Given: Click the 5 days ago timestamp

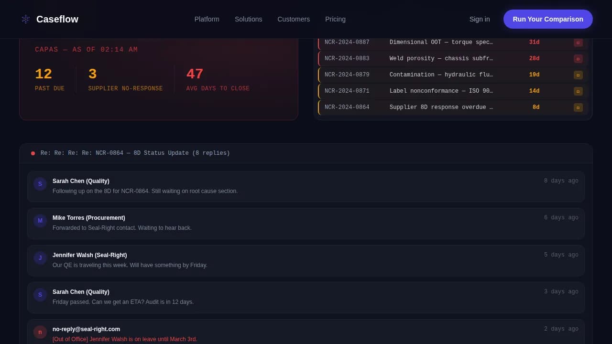Looking at the screenshot, I should (x=561, y=255).
